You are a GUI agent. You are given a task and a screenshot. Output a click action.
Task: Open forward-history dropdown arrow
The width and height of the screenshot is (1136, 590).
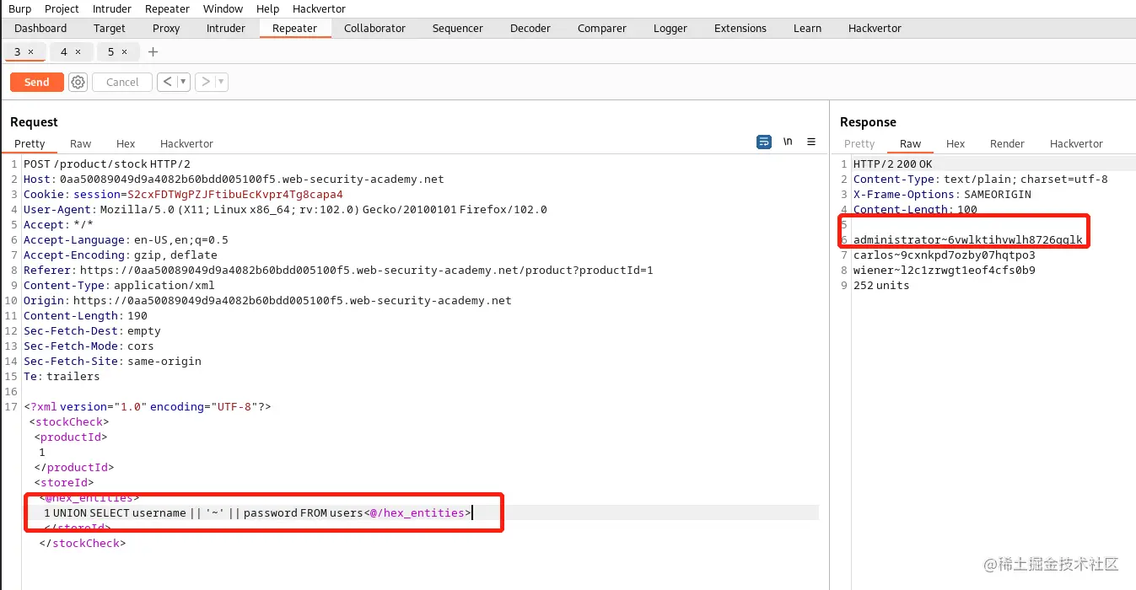coord(221,82)
